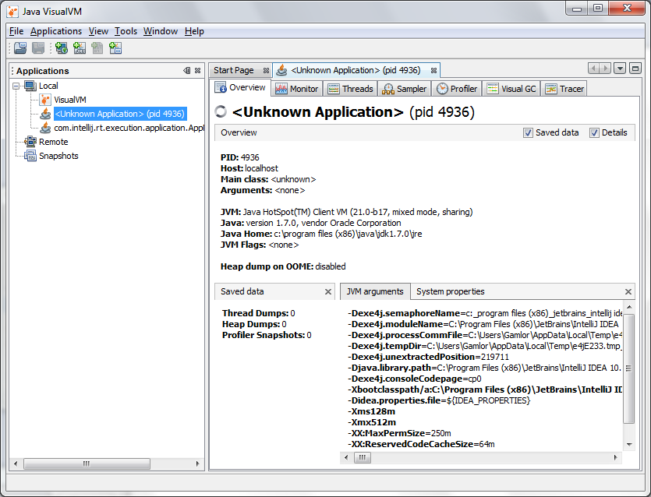
Task: Click the JVM arguments scroll up arrow
Action: click(629, 307)
